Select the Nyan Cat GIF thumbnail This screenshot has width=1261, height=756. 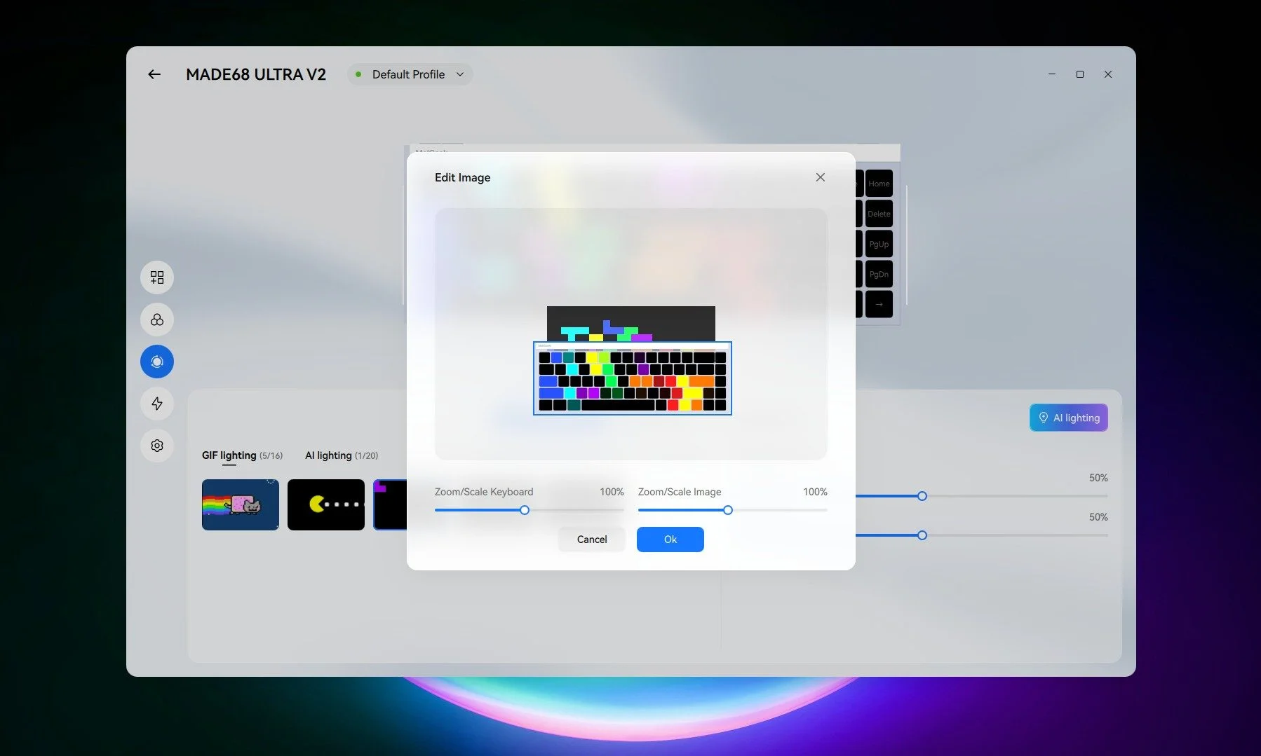coord(241,504)
